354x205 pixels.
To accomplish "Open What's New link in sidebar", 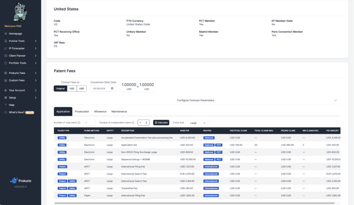I will [x=17, y=112].
